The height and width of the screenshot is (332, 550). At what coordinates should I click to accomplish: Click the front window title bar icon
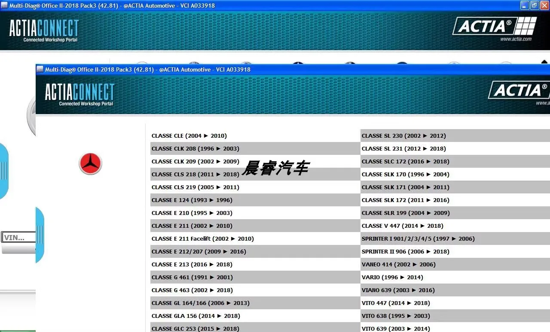click(x=40, y=69)
